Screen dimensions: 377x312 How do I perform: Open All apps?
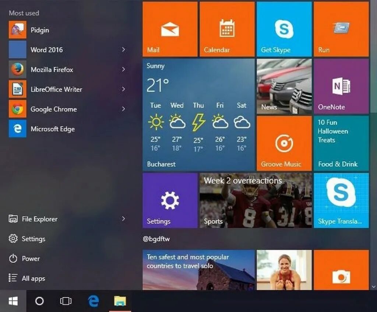33,278
